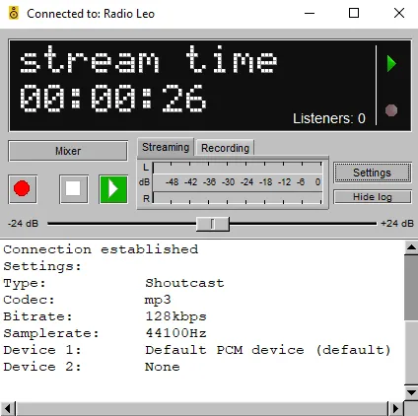418x416 pixels.
Task: Click the horizontal scrollbar left arrow
Action: pos(8,408)
